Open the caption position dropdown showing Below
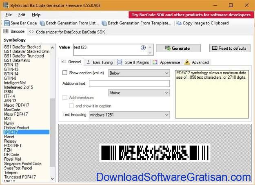The width and height of the screenshot is (255, 185). tap(139, 73)
